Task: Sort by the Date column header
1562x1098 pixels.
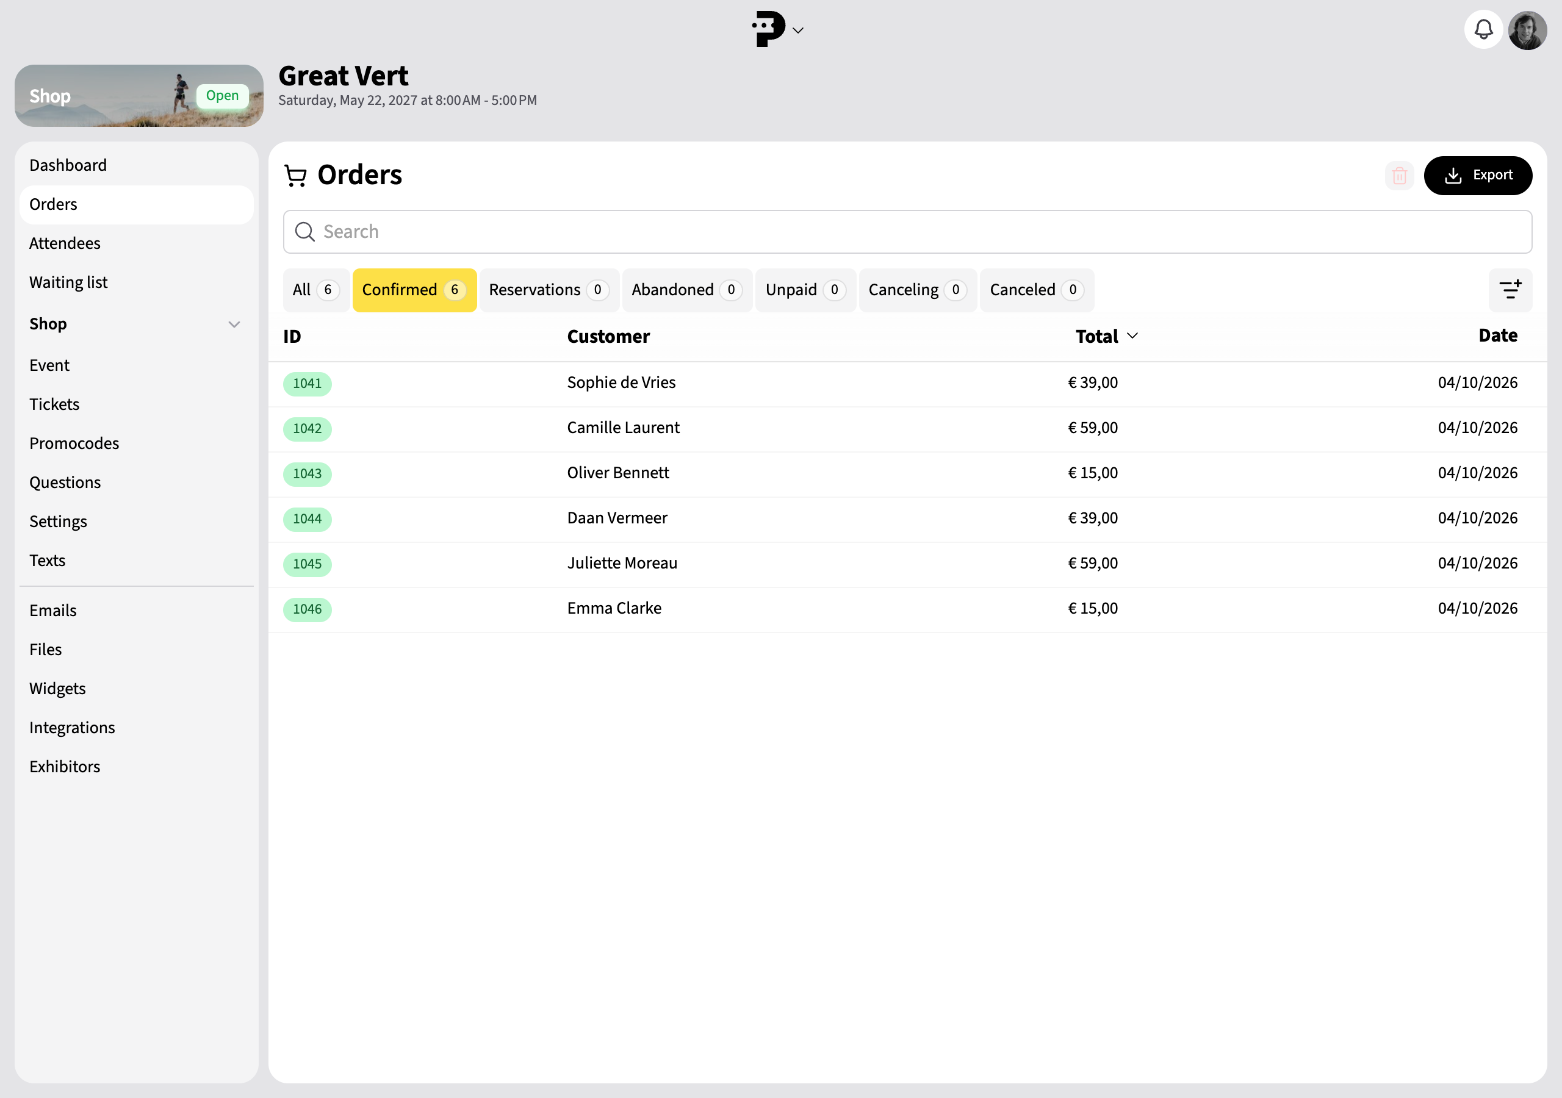Action: pos(1498,335)
